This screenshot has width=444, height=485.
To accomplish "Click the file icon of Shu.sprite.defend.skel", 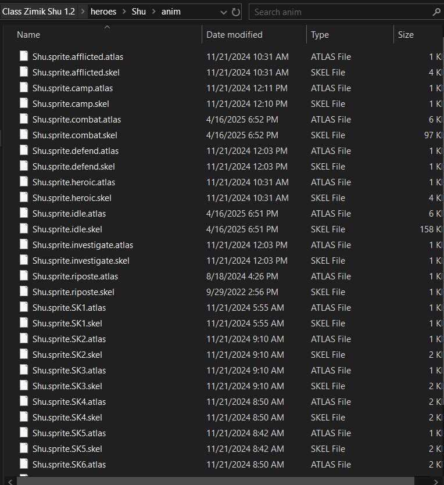I will [x=24, y=166].
